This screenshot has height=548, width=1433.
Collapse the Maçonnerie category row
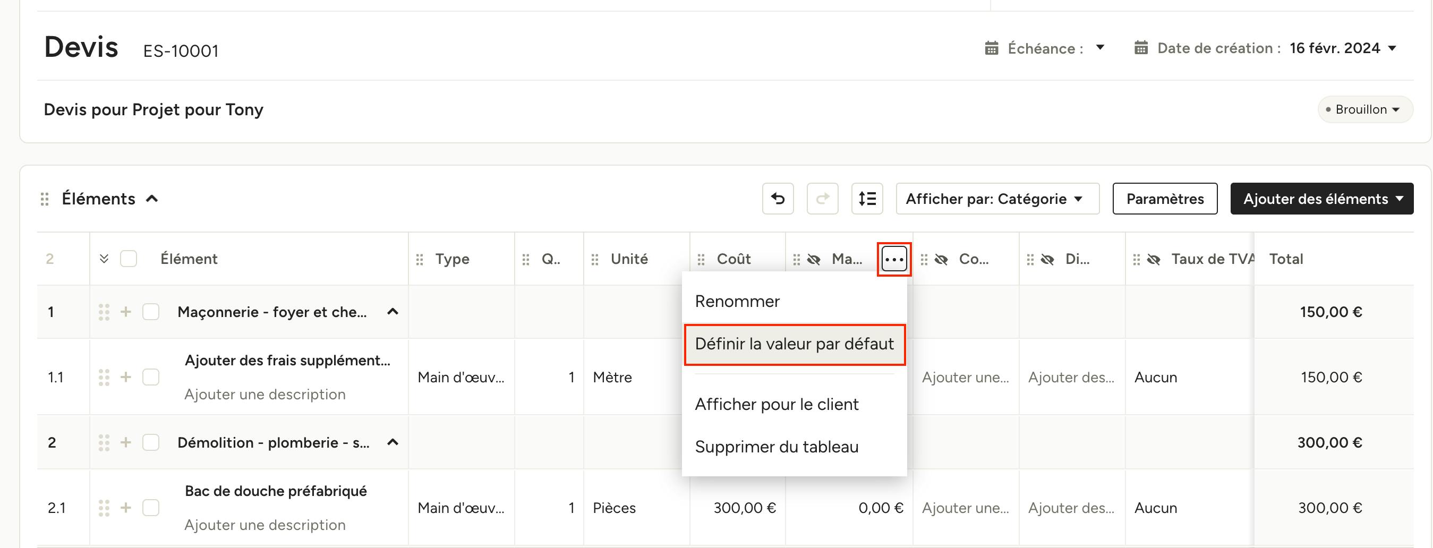coord(393,312)
